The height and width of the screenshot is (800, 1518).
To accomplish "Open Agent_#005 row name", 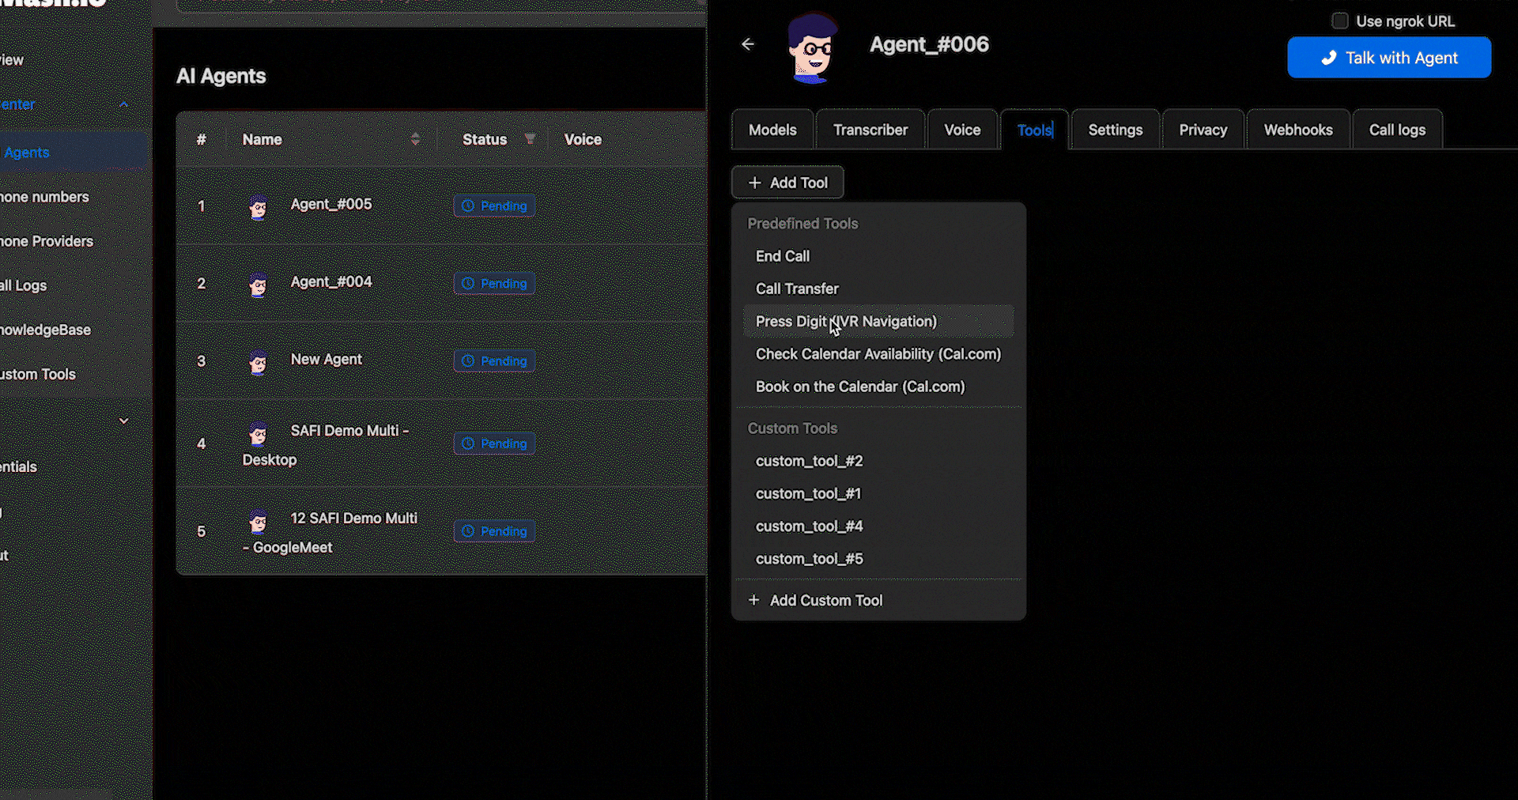I will click(331, 204).
